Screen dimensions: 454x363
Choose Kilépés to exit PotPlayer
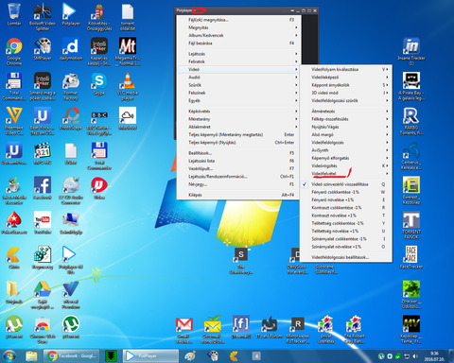tap(238, 195)
